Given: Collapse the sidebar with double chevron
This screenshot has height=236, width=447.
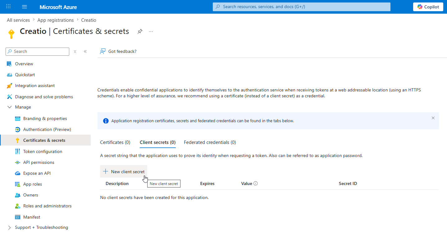Looking at the screenshot, I should 85,52.
